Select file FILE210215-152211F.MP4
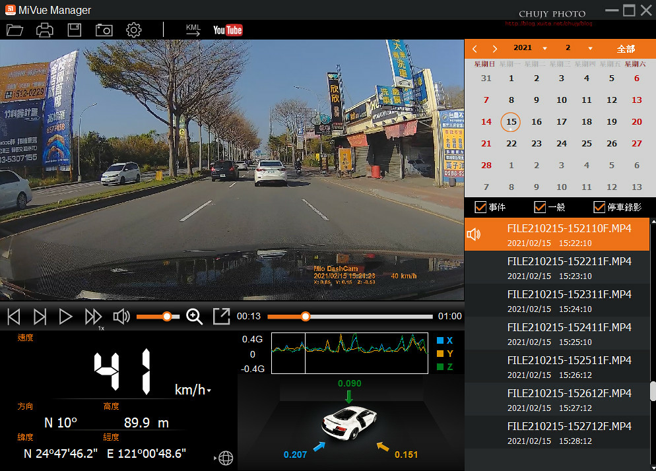656x471 pixels. tap(557, 267)
